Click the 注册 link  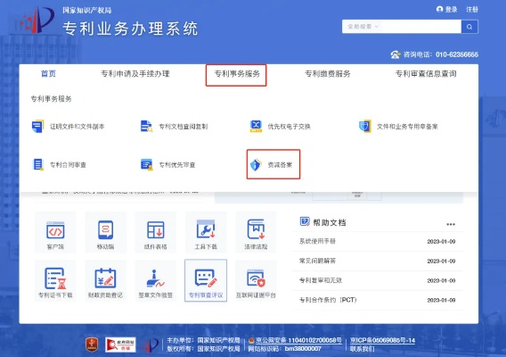472,10
